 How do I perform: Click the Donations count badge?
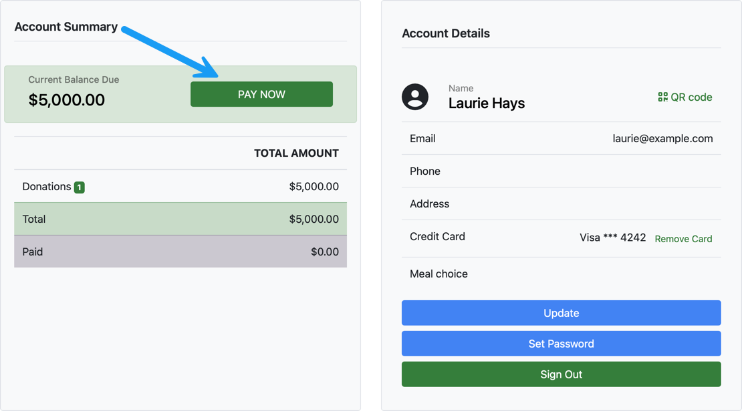click(79, 187)
